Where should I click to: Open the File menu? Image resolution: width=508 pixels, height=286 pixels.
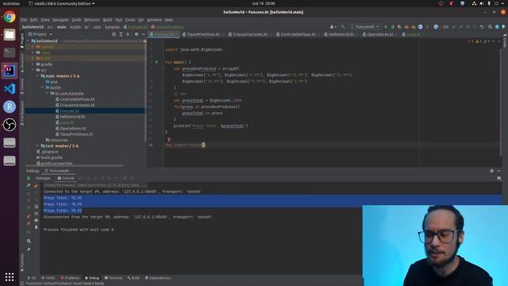click(x=24, y=20)
